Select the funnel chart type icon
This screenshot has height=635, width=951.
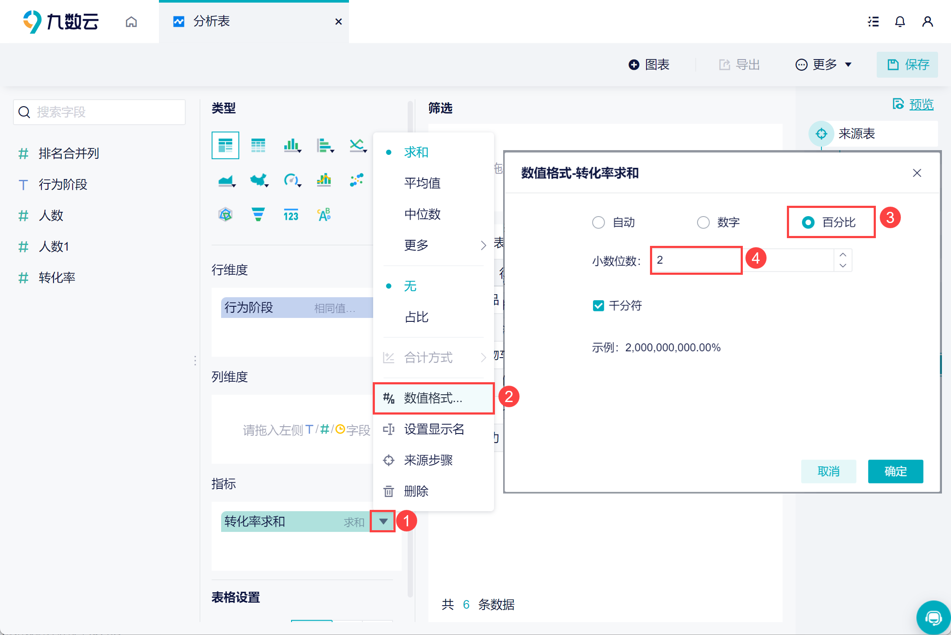tap(258, 214)
